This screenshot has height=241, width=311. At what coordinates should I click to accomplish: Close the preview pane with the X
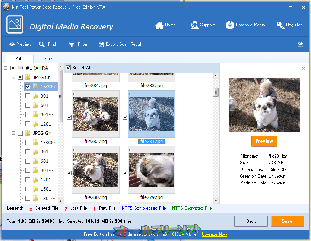[x=304, y=69]
